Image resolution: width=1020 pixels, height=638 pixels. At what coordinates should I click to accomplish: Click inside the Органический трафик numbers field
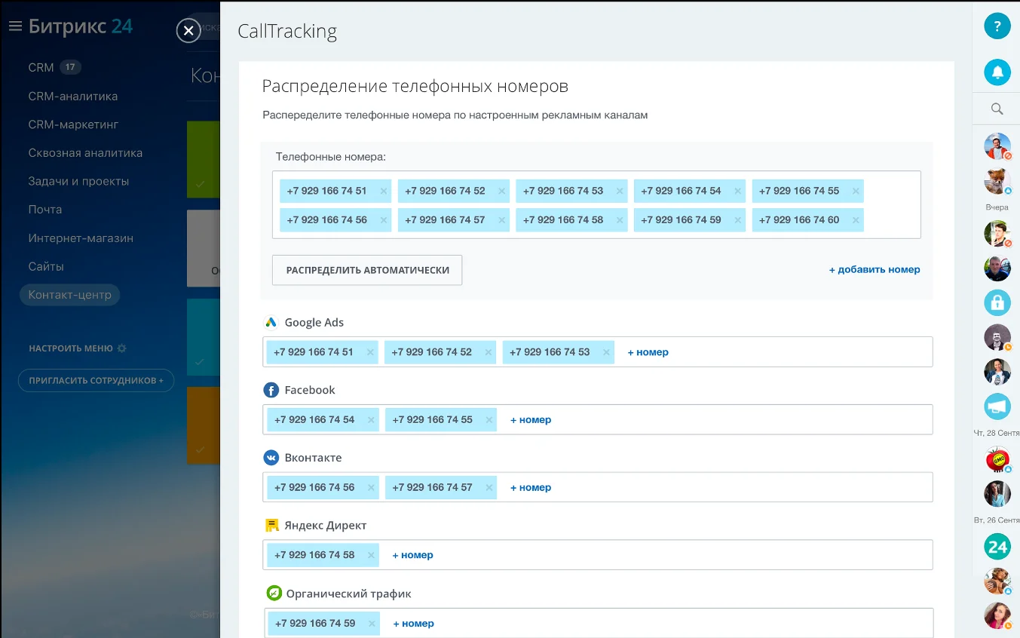[678, 624]
